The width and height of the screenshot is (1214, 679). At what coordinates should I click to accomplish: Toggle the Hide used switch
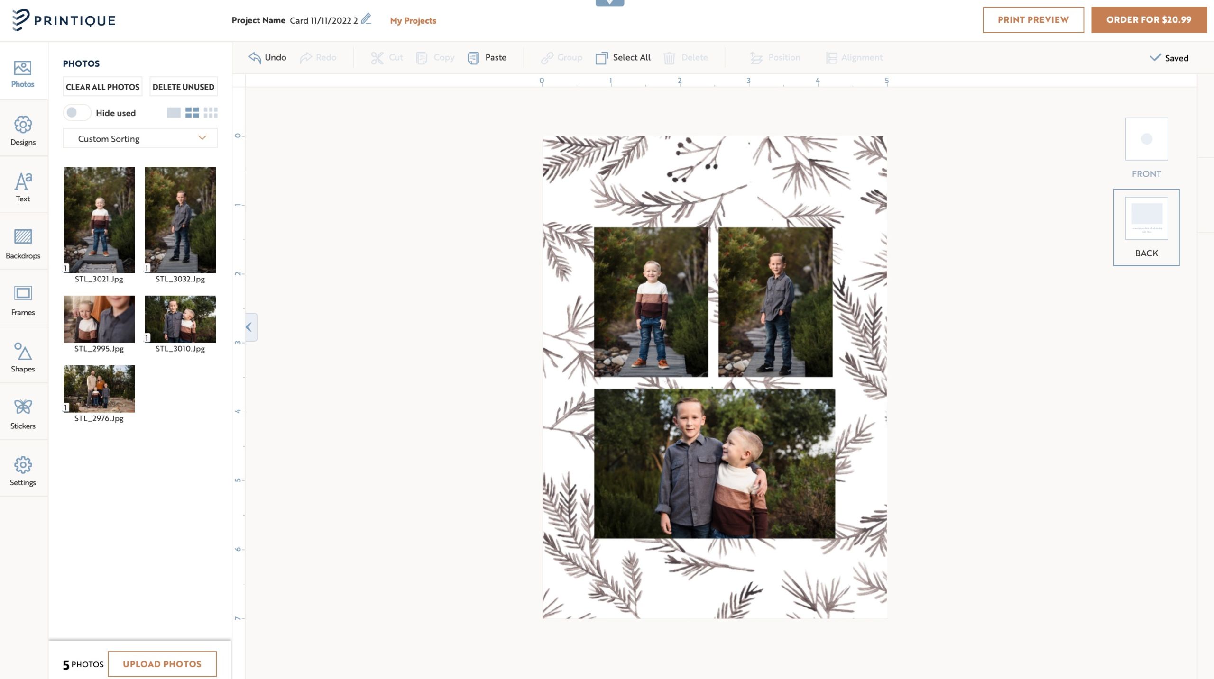click(x=77, y=113)
